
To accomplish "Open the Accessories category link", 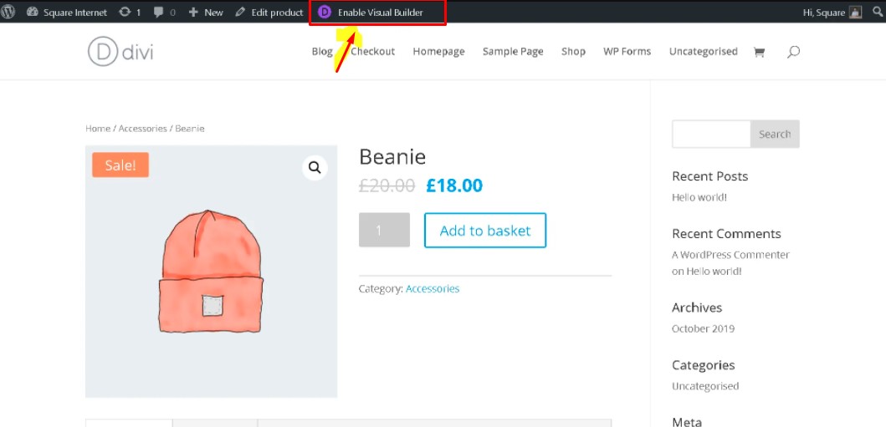I will coord(433,289).
